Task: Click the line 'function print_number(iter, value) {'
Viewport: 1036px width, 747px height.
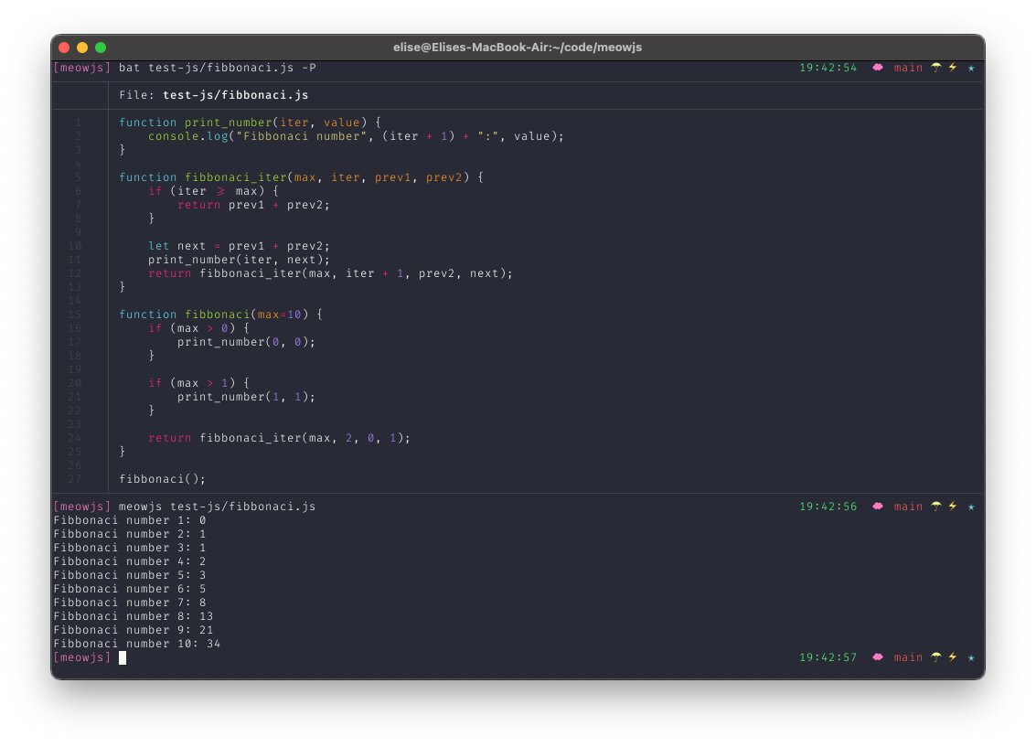Action: pyautogui.click(x=250, y=123)
